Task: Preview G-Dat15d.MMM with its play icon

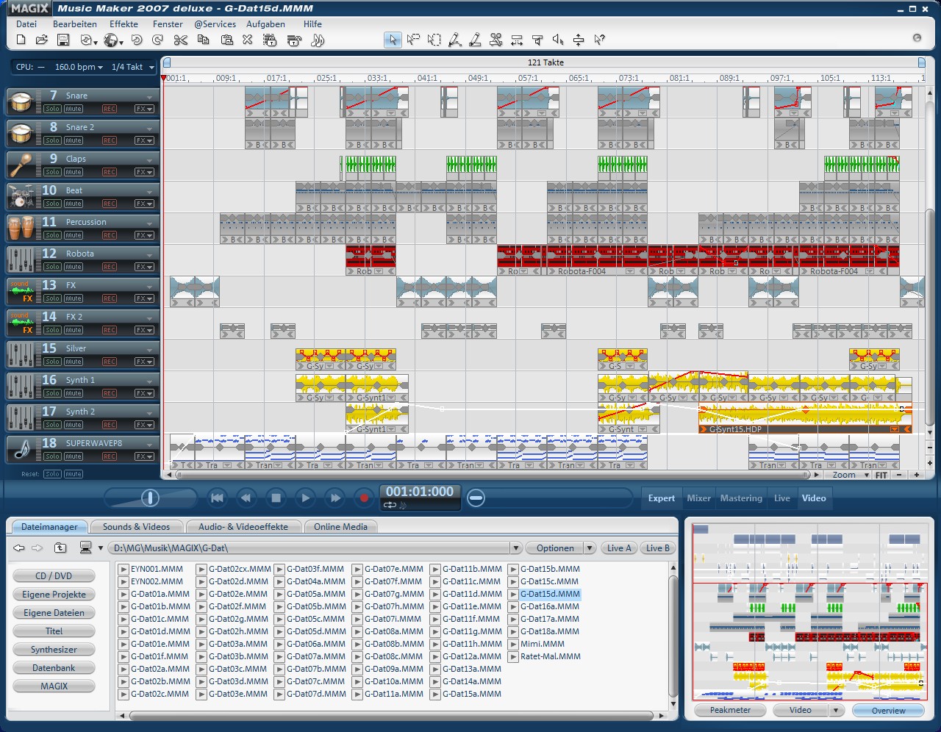Action: point(513,594)
